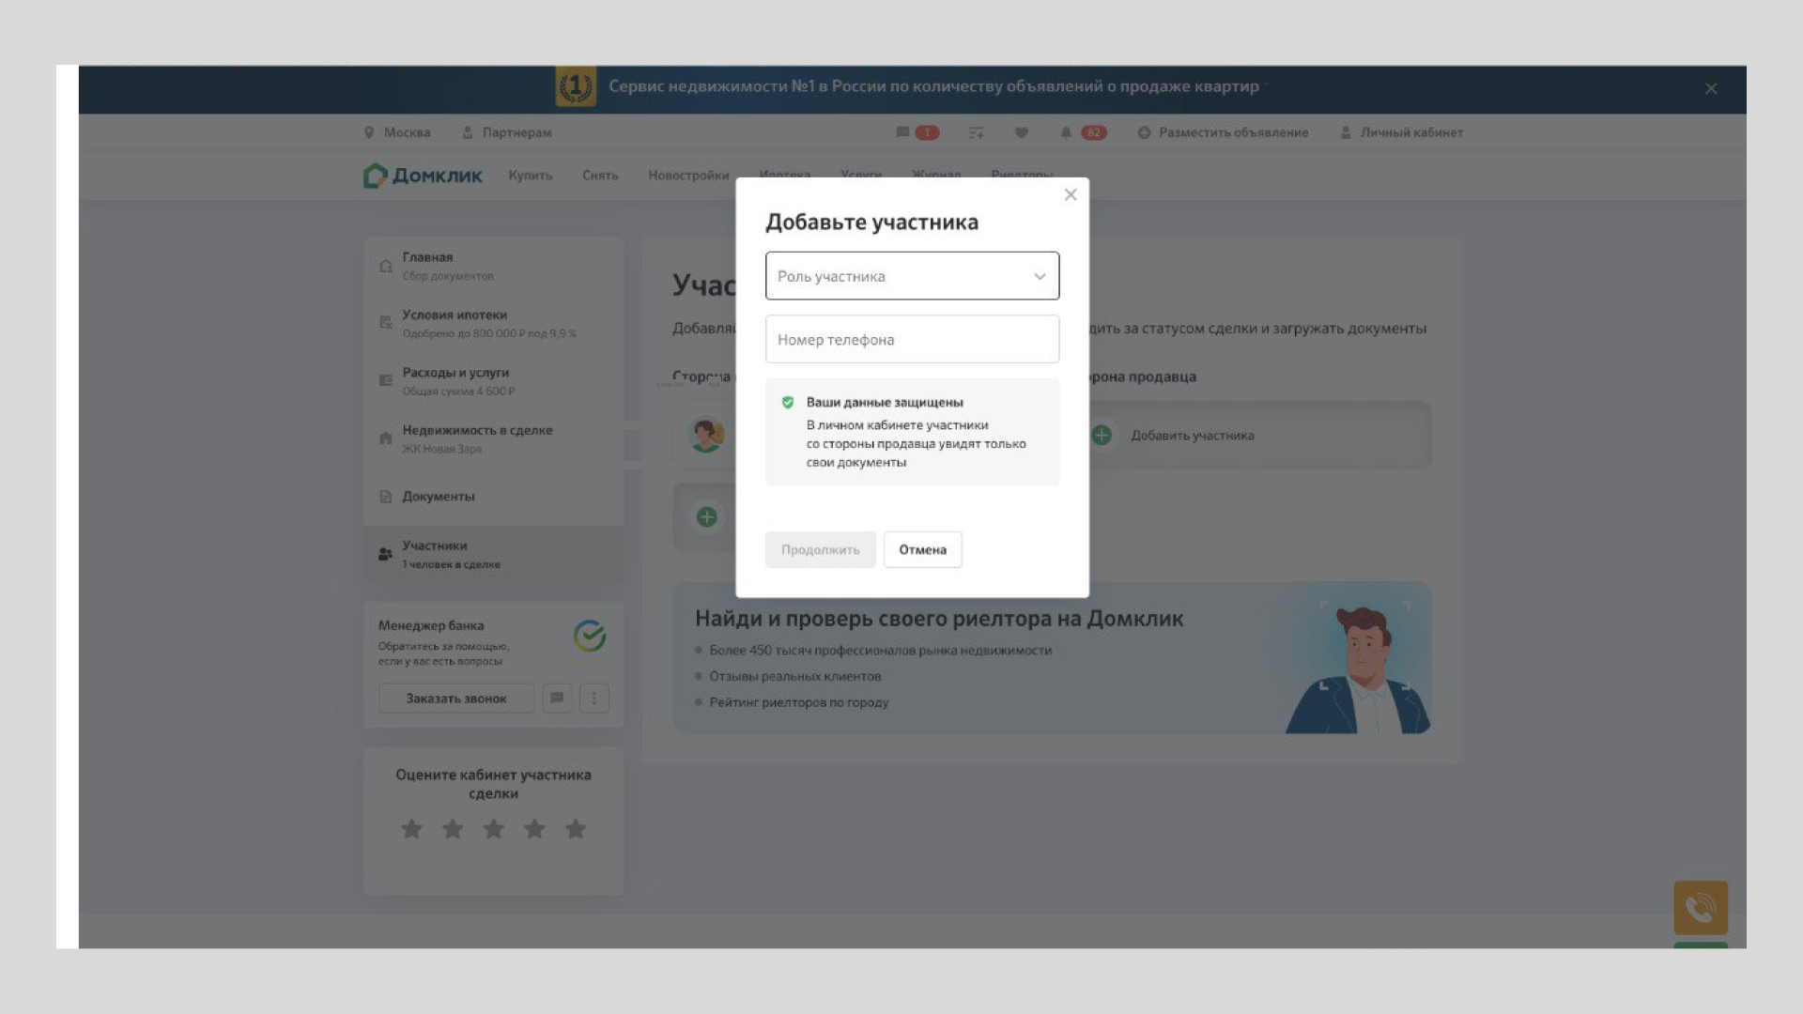Open bank manager more options menu
This screenshot has height=1014, width=1803.
point(594,698)
